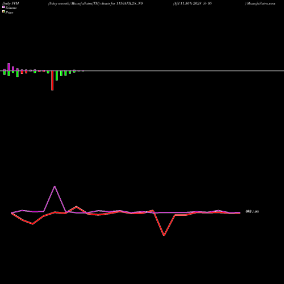Click the "MunafaSutra.com" watermark link text
The height and width of the screenshot is (284, 284).
click(261, 3)
